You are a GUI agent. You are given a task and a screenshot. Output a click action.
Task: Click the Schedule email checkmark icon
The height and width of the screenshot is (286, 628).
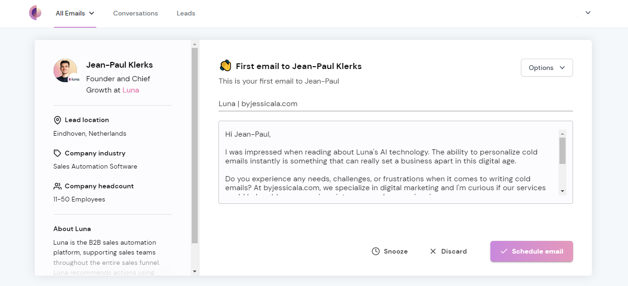[x=504, y=251]
